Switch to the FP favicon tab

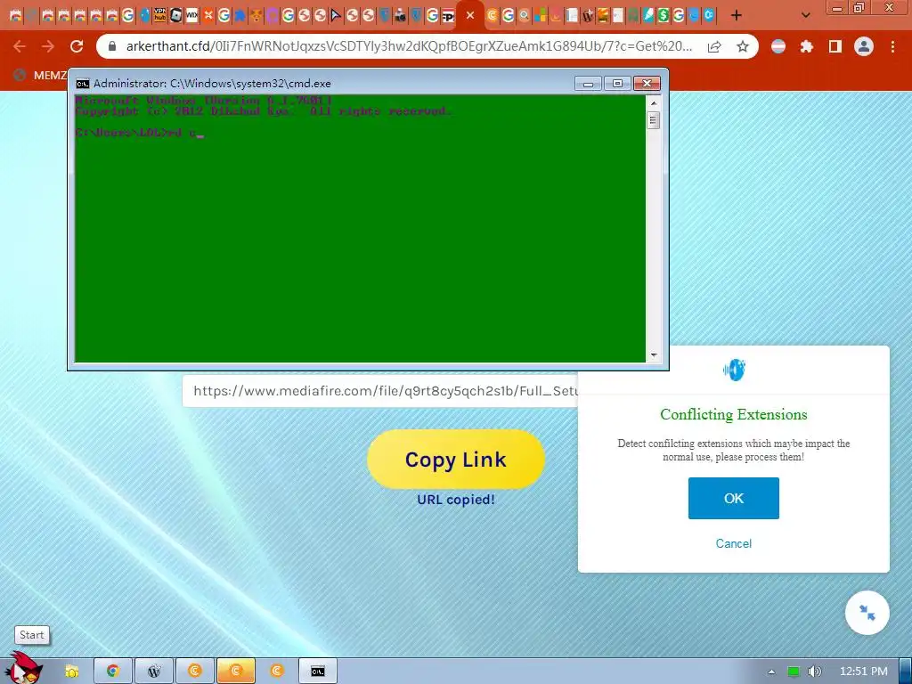point(448,15)
